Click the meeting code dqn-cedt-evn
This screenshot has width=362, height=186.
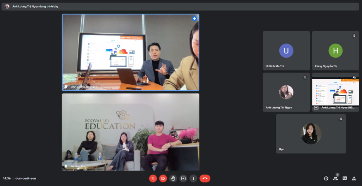[25, 178]
